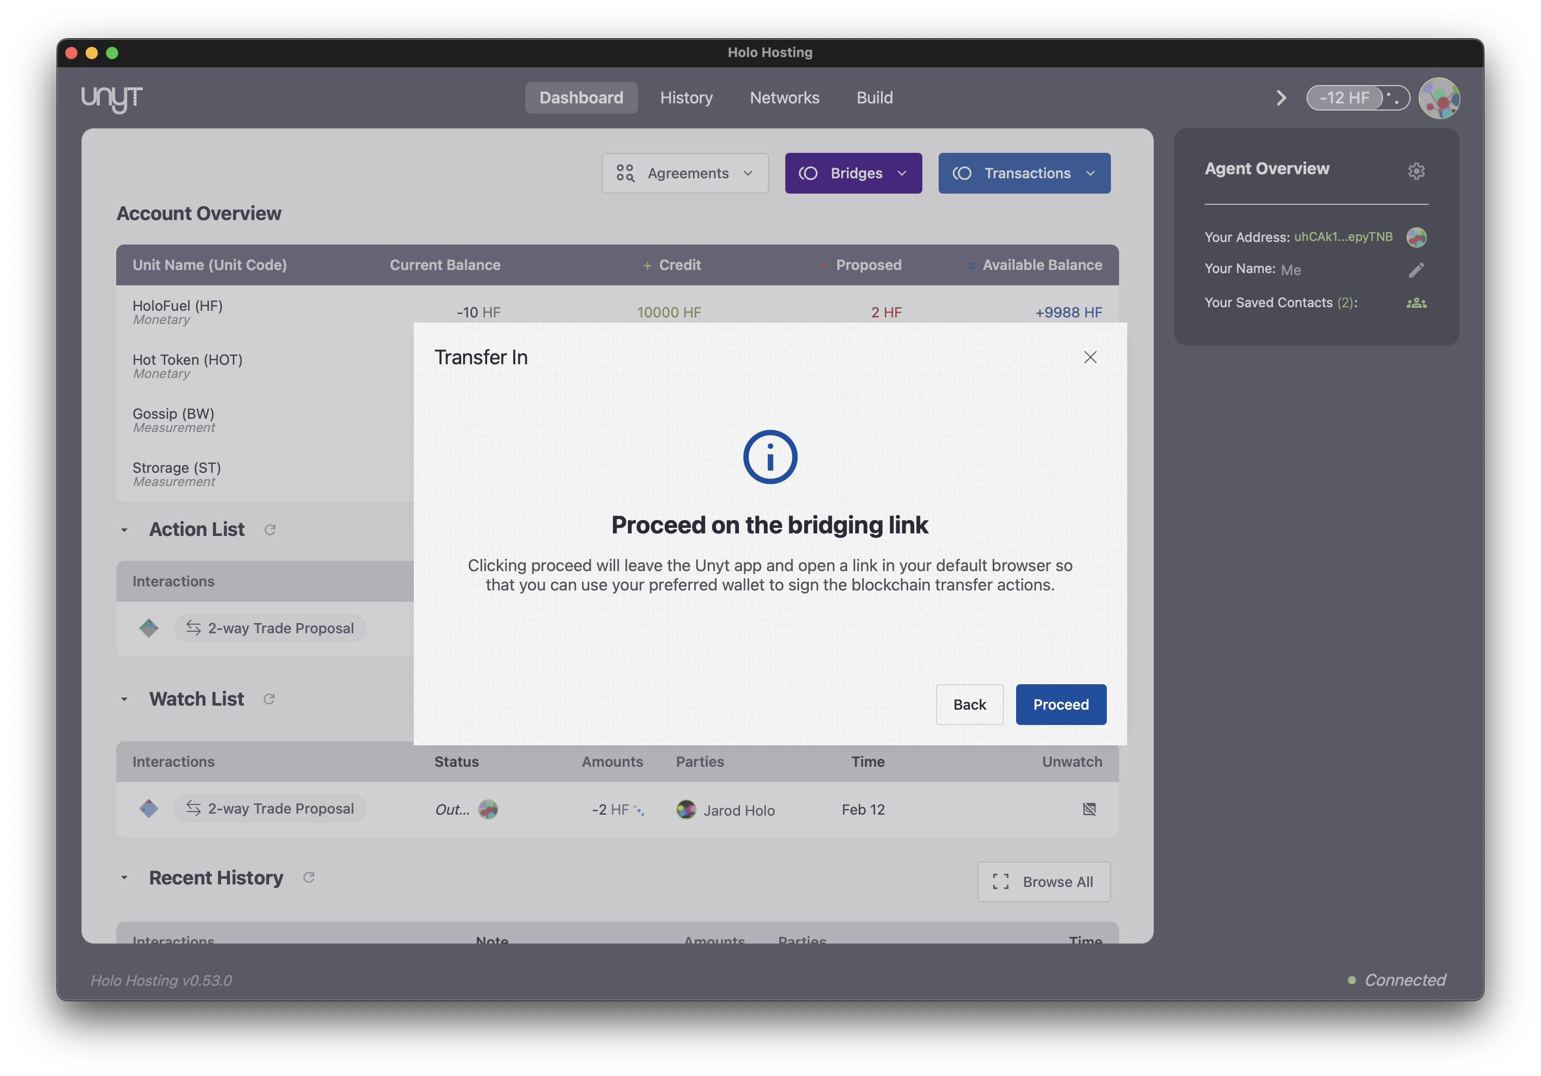Click the Back button in dialog
The width and height of the screenshot is (1541, 1076).
click(969, 705)
